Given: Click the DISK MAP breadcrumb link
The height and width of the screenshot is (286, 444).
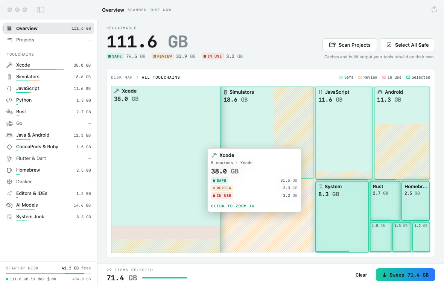Looking at the screenshot, I should [x=122, y=77].
